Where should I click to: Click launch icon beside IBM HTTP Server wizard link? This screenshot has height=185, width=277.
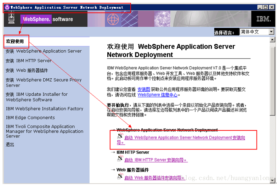pos(120,158)
